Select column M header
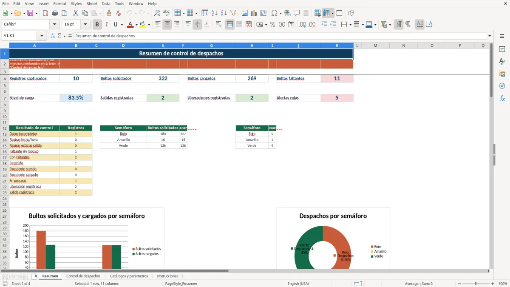The image size is (510, 287). 375,45
